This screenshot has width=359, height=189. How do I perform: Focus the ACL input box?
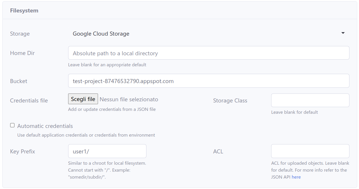coord(310,151)
